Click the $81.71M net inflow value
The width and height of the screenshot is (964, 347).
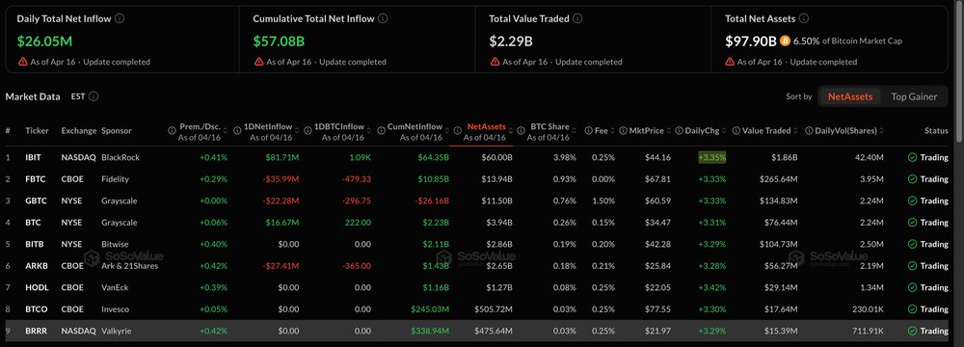pyautogui.click(x=282, y=157)
